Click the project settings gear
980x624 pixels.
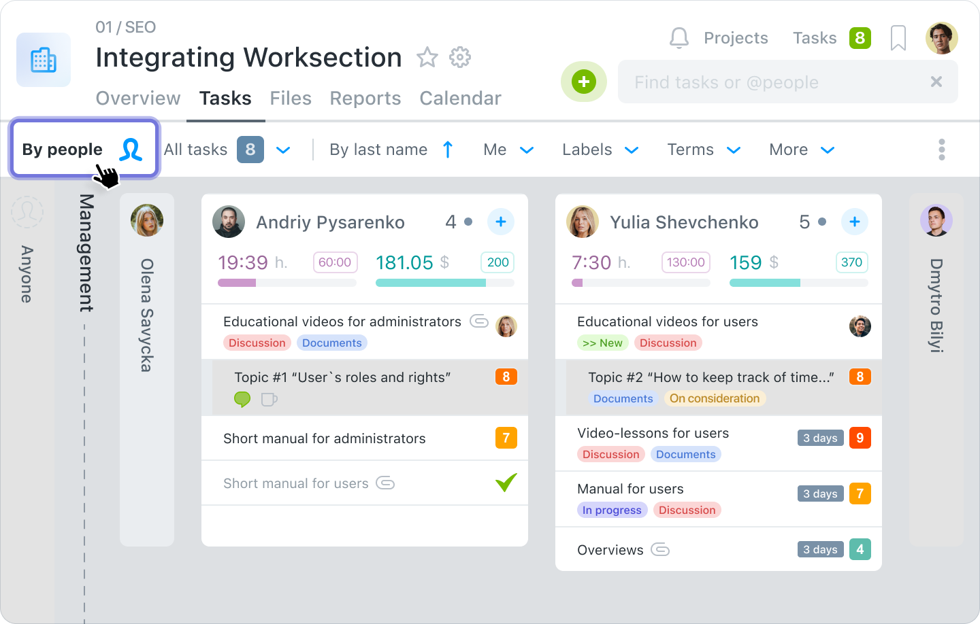[x=460, y=58]
